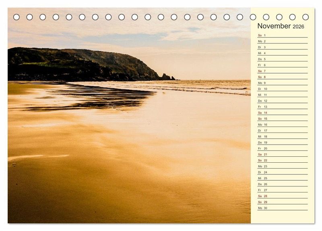Select the Sunday 22 date row
Viewport: 322px width, 231px height.
282,160
